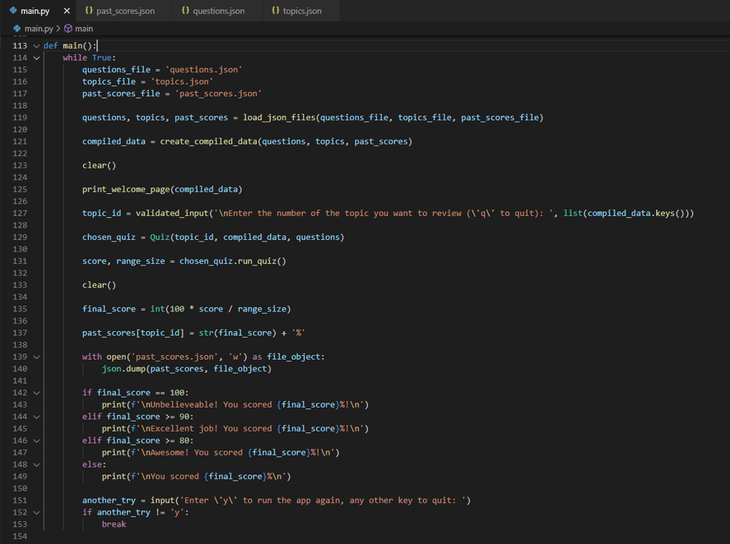Fold the with open block at line 139
Viewport: 730px width, 544px height.
(x=36, y=357)
